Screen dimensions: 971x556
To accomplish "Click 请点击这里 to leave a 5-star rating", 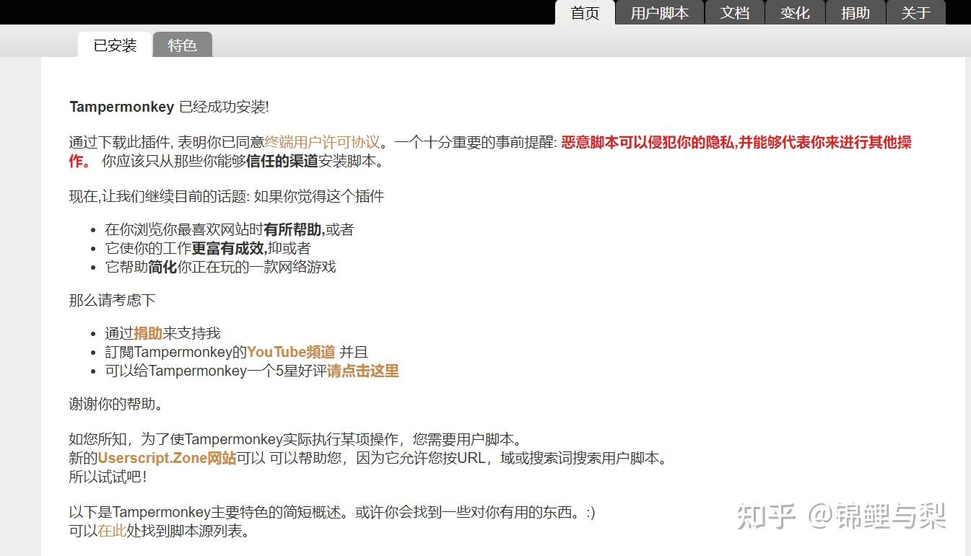I will tap(363, 371).
